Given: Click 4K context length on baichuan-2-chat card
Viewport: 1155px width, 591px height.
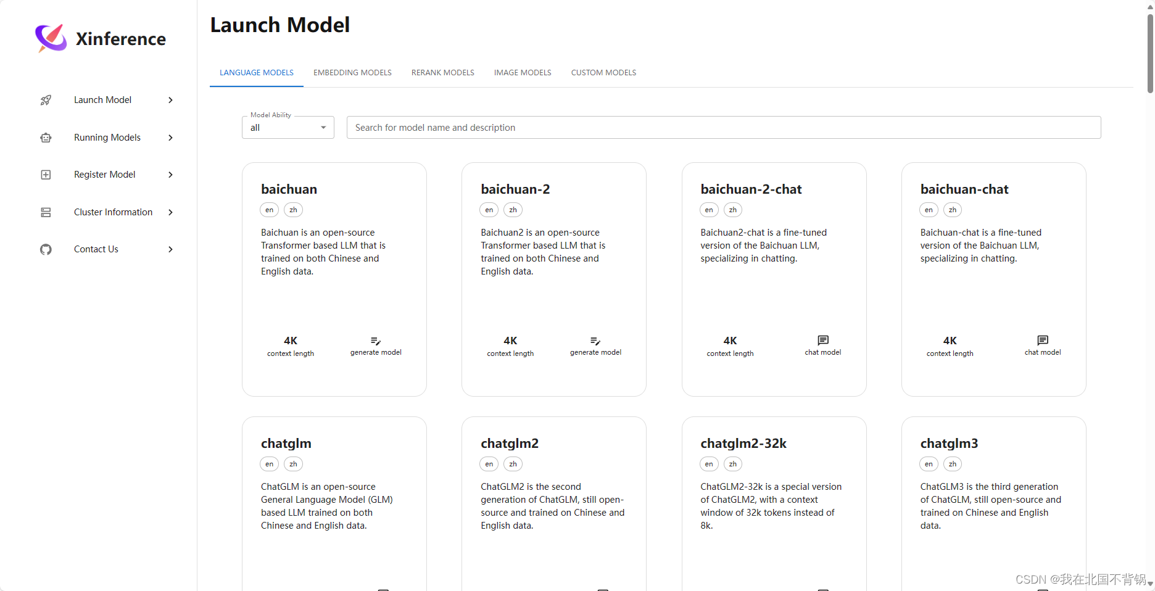Looking at the screenshot, I should (x=730, y=347).
